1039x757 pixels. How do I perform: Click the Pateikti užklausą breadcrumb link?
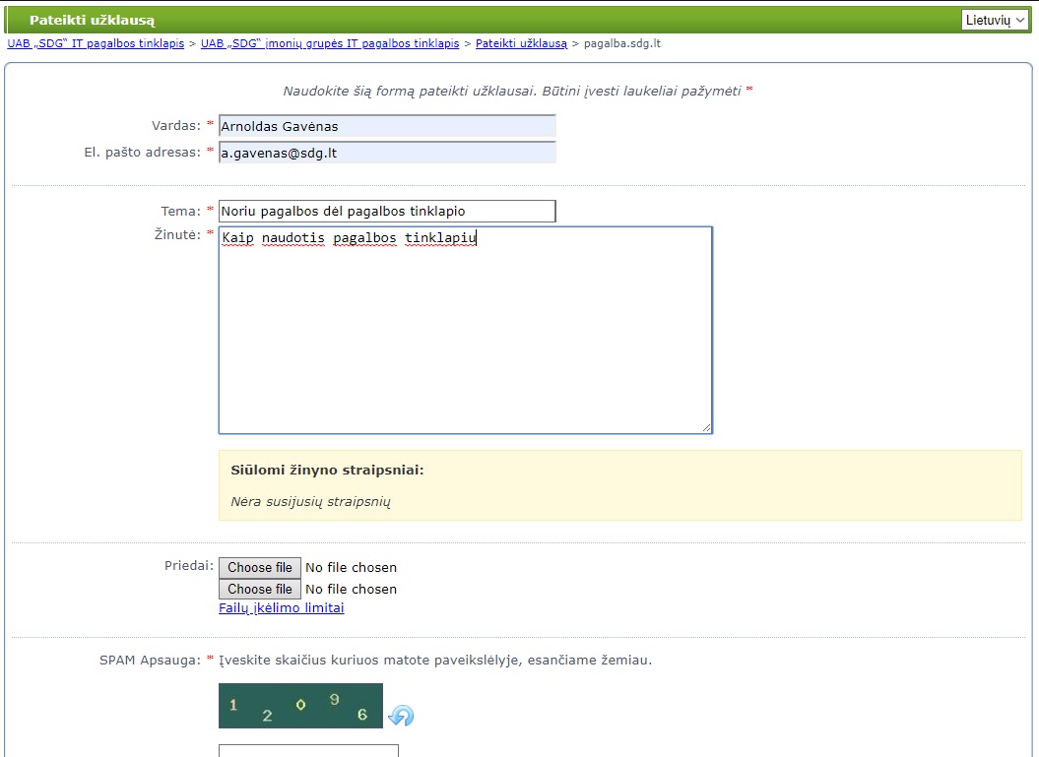521,44
